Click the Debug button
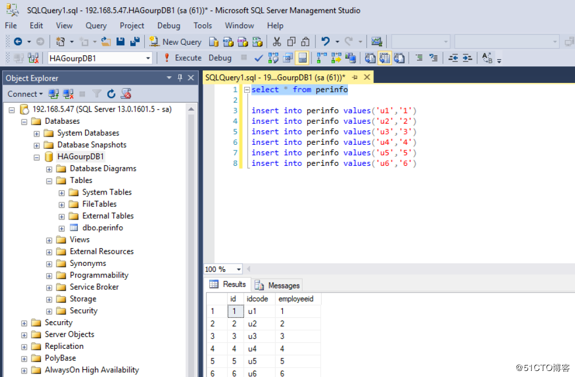 click(x=220, y=58)
